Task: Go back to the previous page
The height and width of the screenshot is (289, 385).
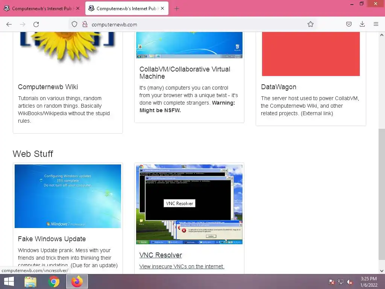Action: (9, 24)
